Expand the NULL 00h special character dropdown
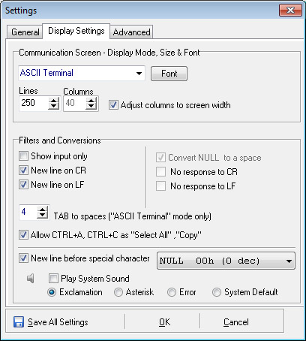The height and width of the screenshot is (341, 306). 226,261
